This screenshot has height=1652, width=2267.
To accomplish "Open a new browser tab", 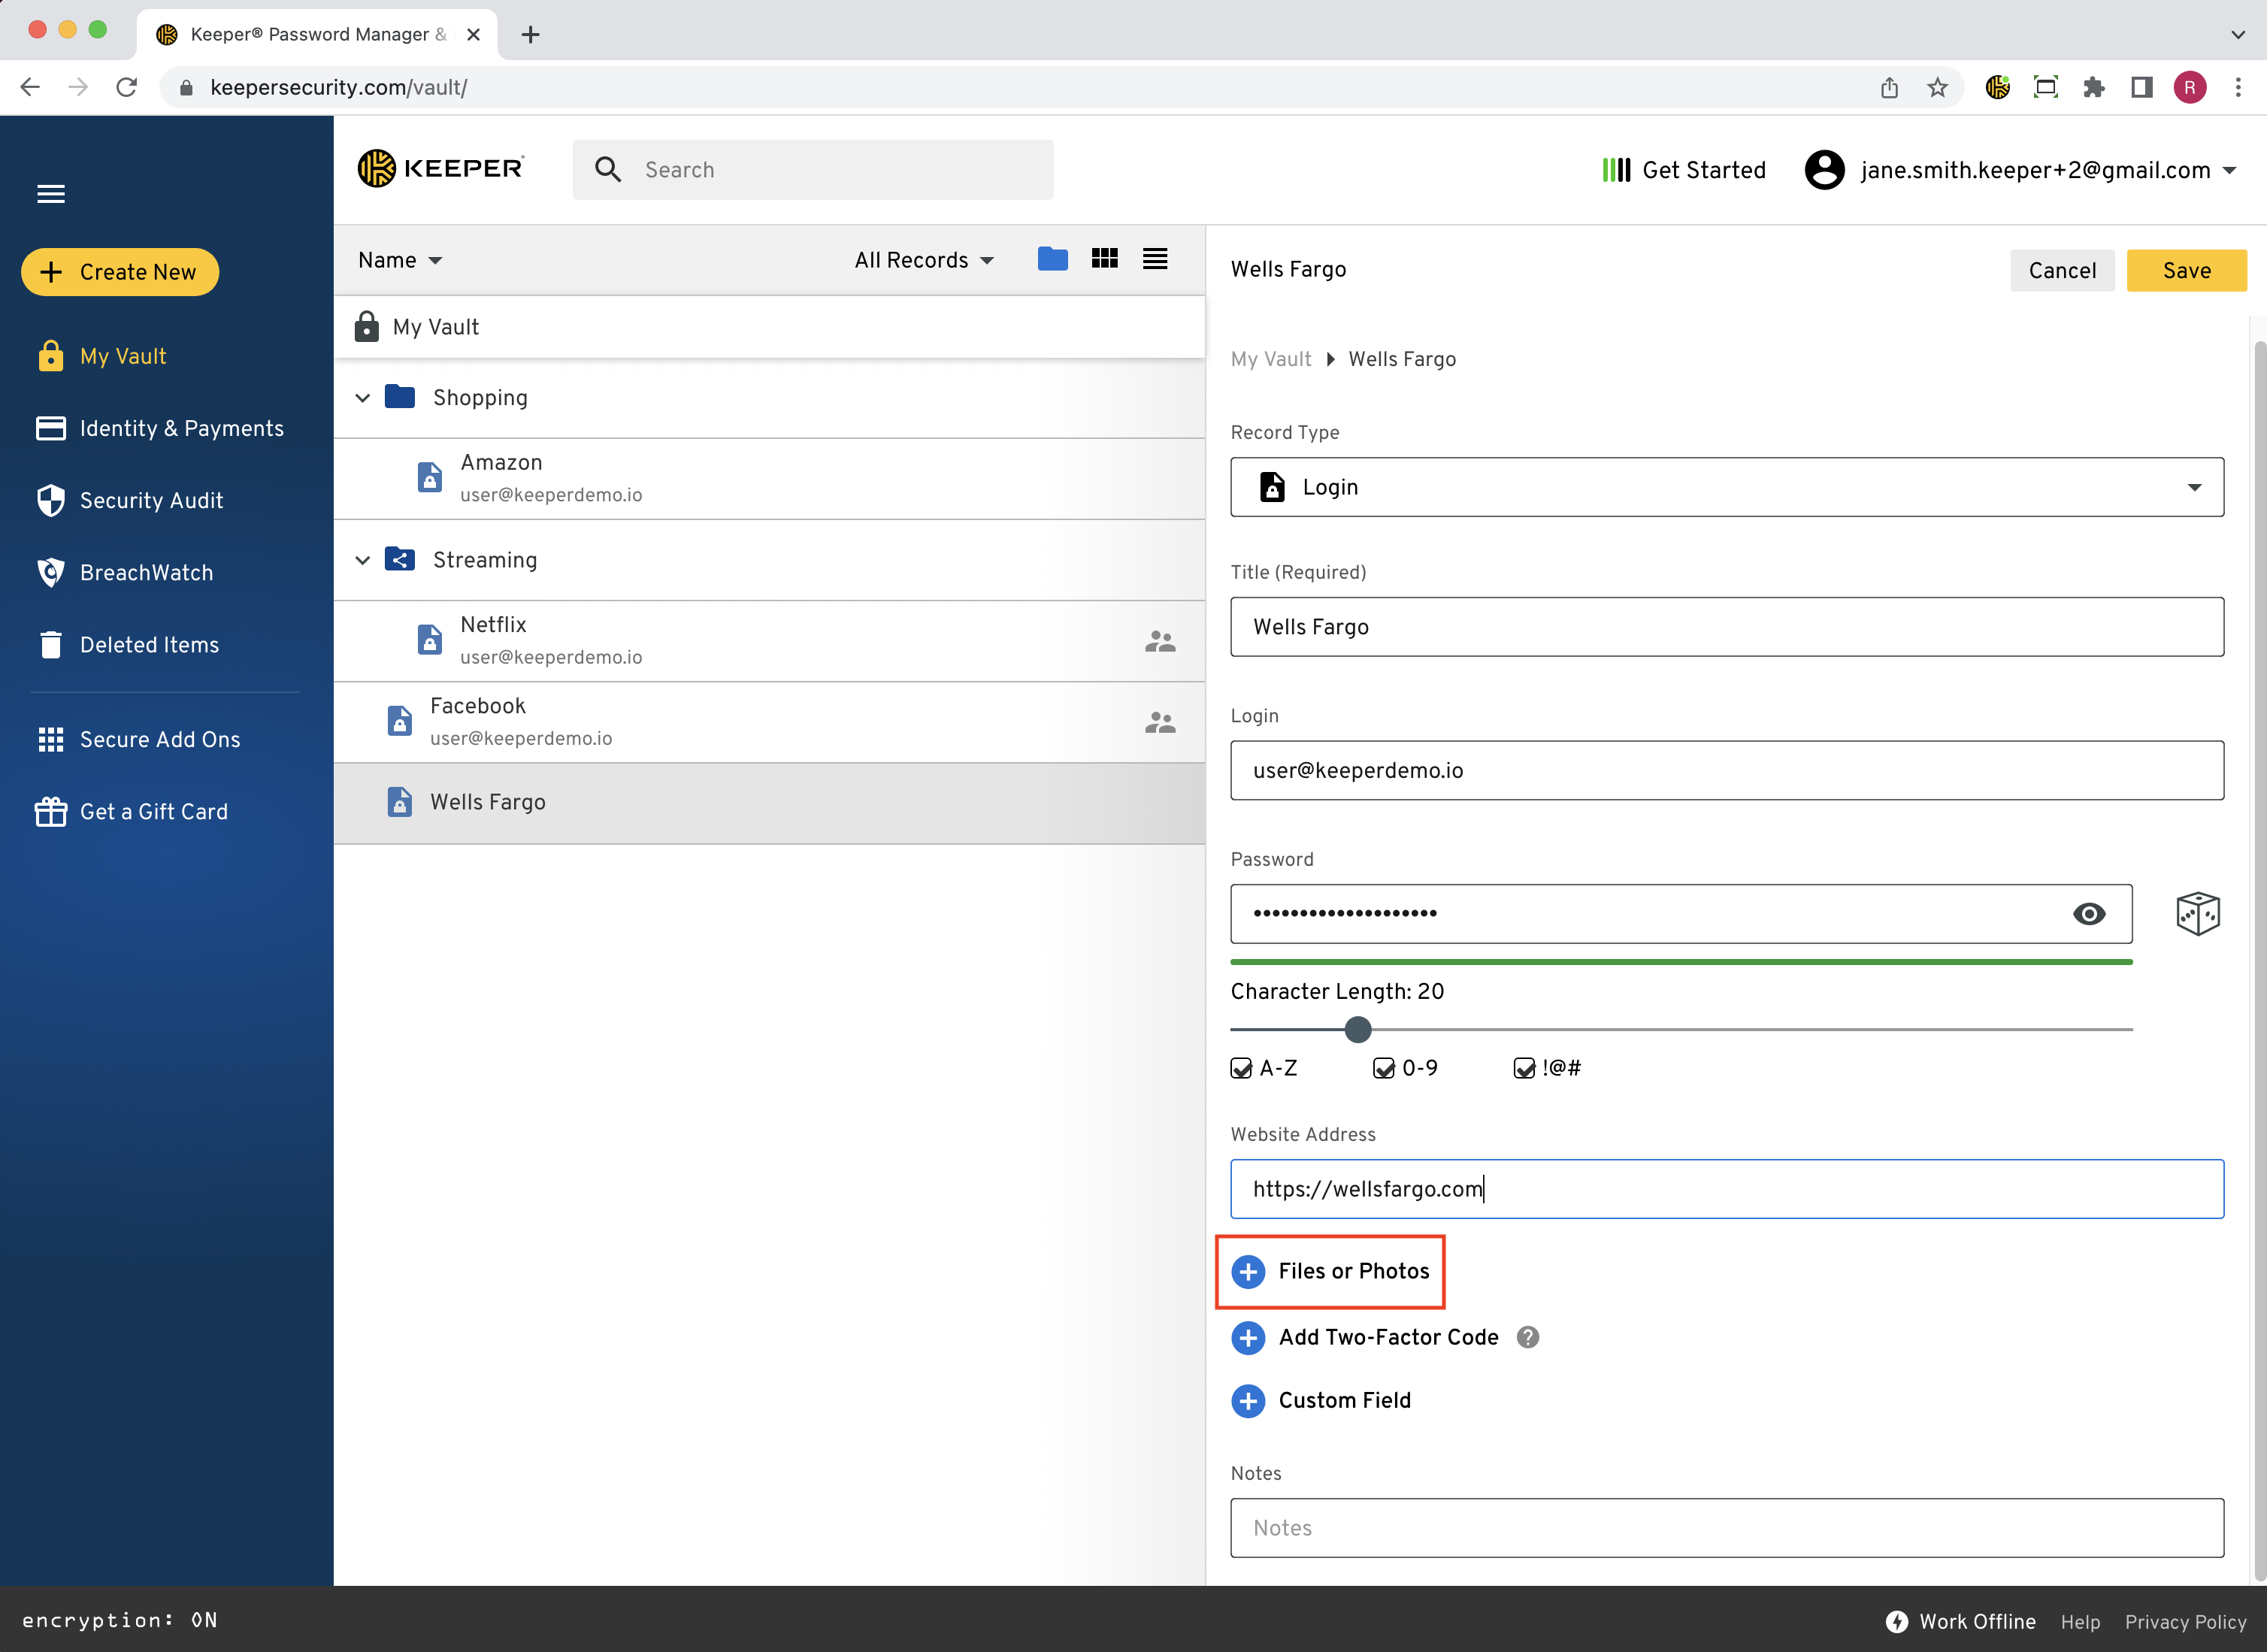I will point(530,34).
